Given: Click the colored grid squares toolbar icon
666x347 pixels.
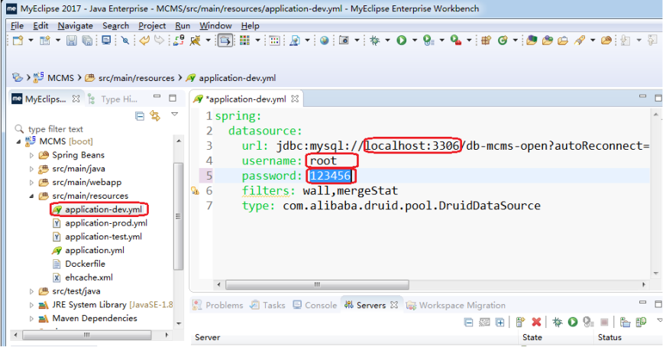Looking at the screenshot, I should (x=244, y=41).
